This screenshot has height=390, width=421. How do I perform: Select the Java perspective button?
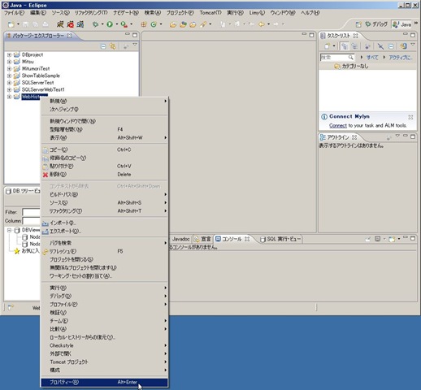402,24
